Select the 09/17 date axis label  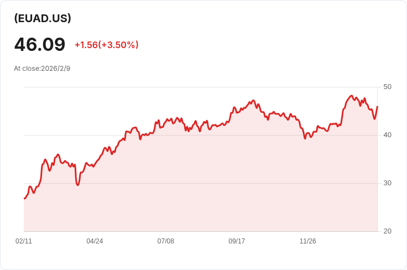click(x=237, y=241)
